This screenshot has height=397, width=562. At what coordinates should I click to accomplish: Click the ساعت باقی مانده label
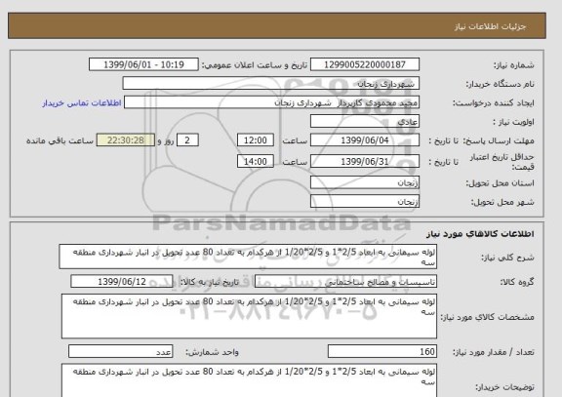60,140
